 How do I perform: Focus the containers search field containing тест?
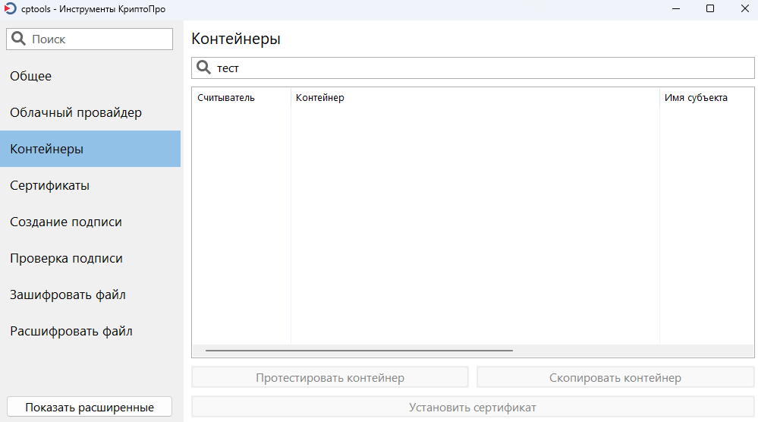(x=473, y=68)
